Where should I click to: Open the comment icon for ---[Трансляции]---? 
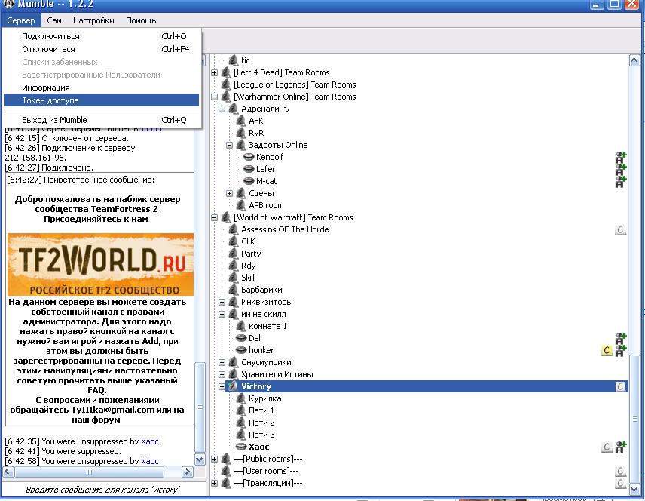(620, 483)
